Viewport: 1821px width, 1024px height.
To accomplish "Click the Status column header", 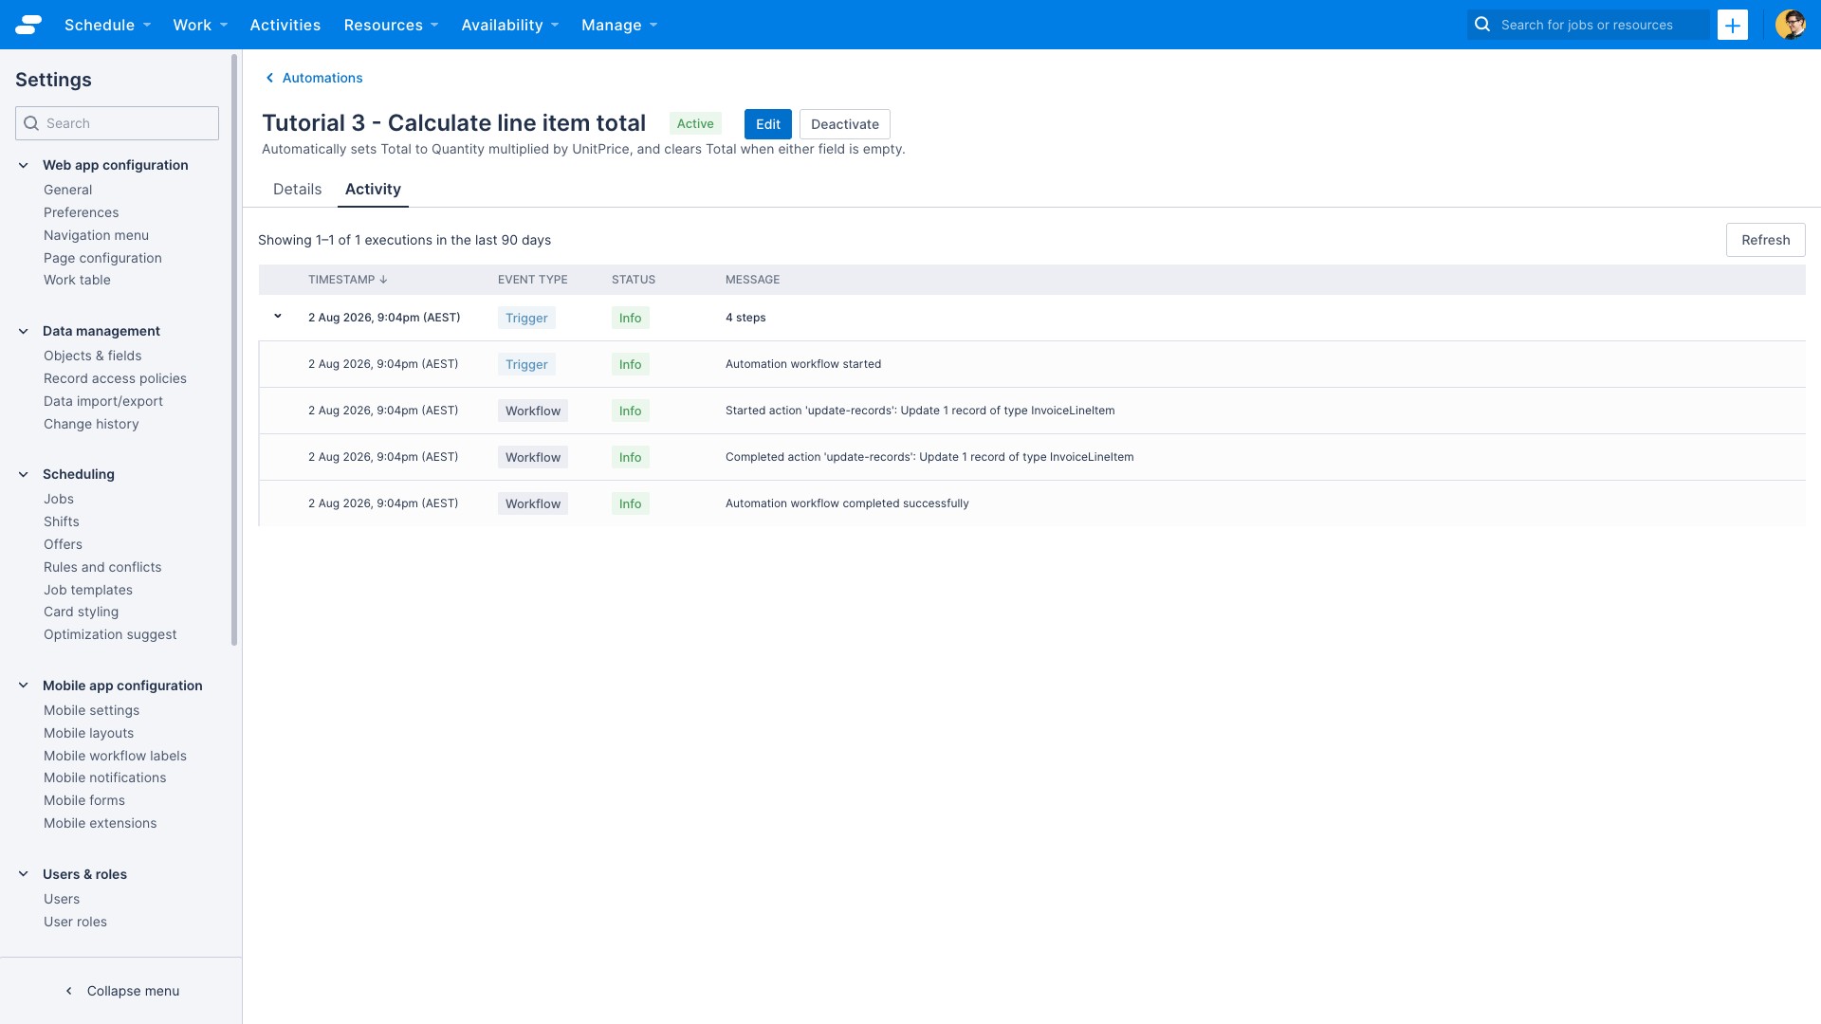I will tap(633, 280).
